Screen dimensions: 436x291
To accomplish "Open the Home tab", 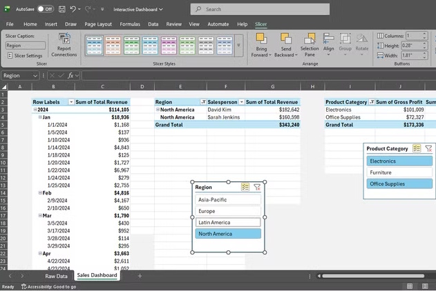I will [x=30, y=24].
